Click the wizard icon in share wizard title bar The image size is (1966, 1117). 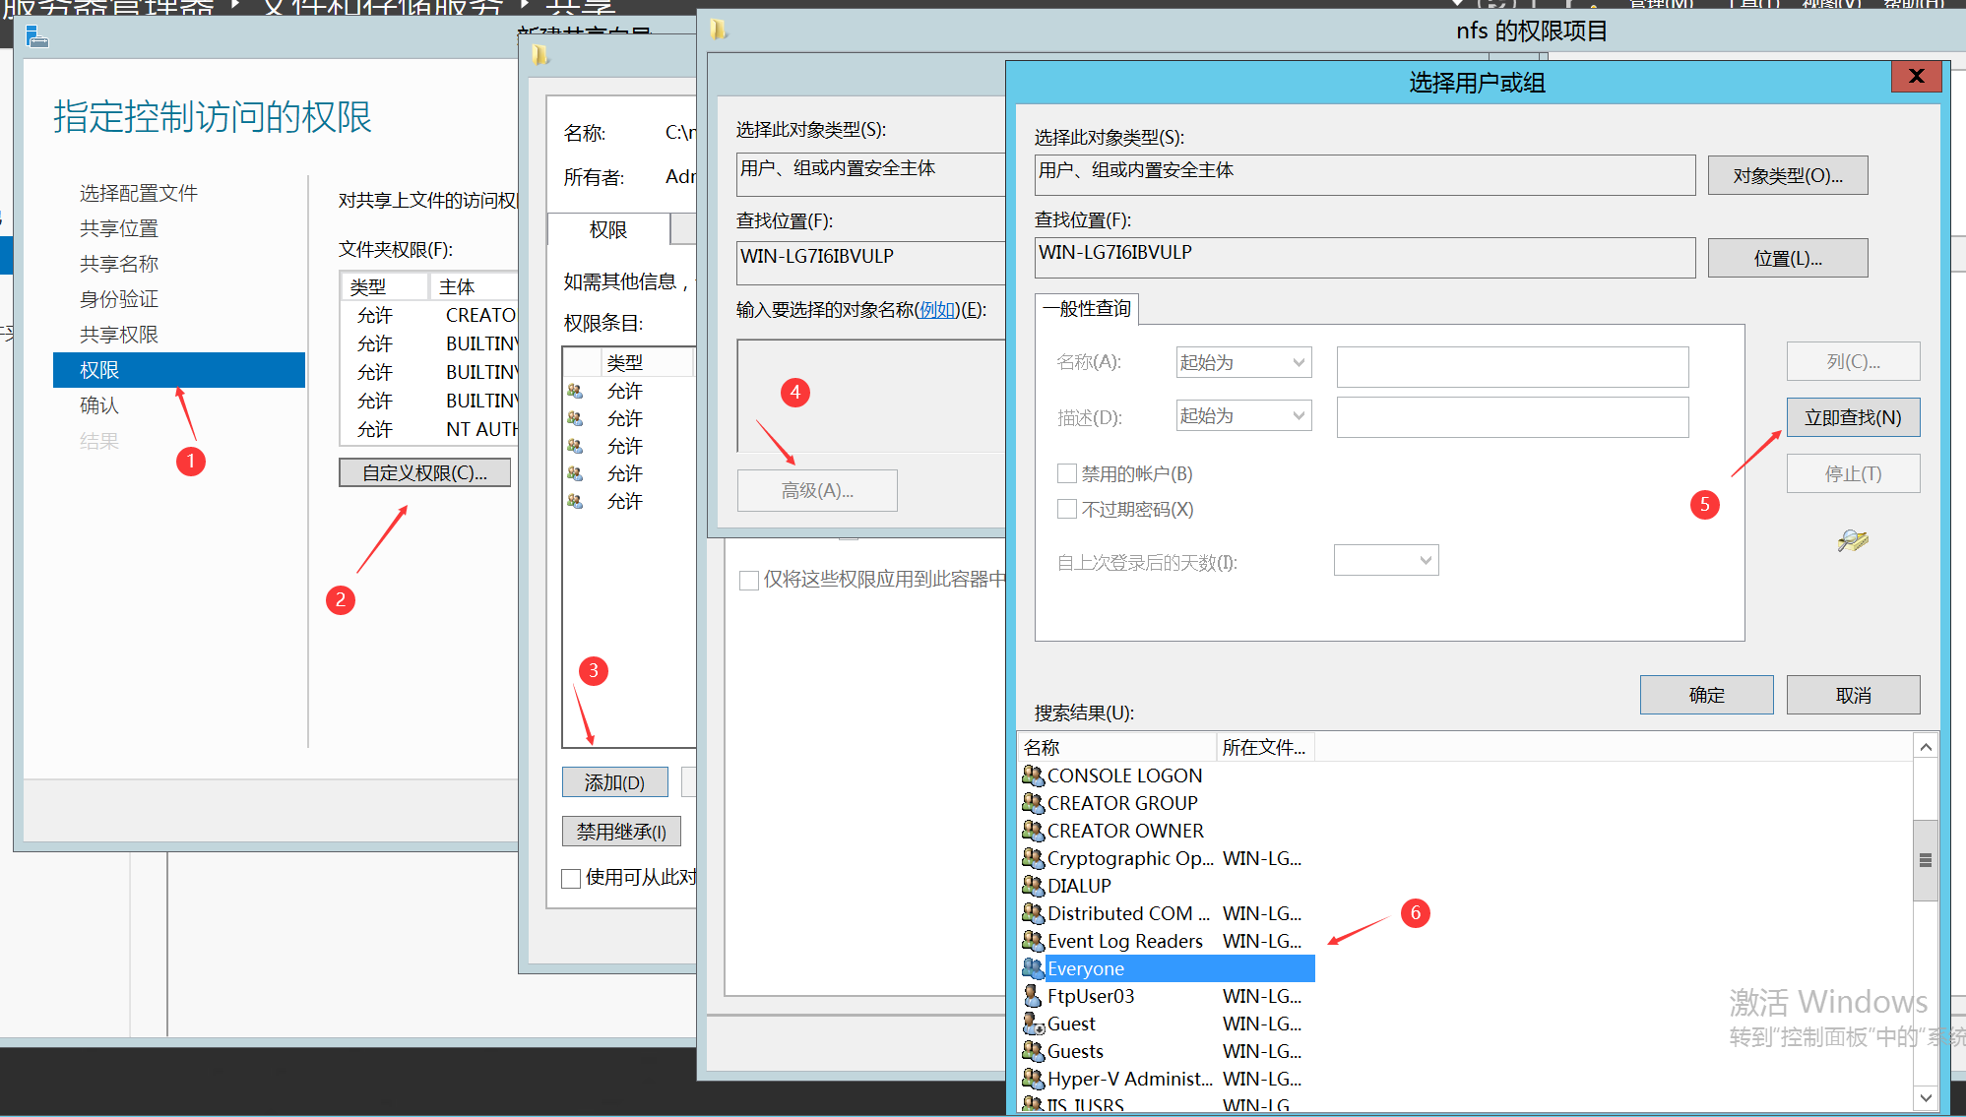37,37
